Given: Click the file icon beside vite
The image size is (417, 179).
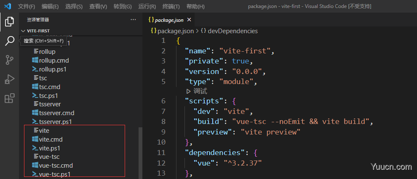Looking at the screenshot, I should (x=36, y=130).
